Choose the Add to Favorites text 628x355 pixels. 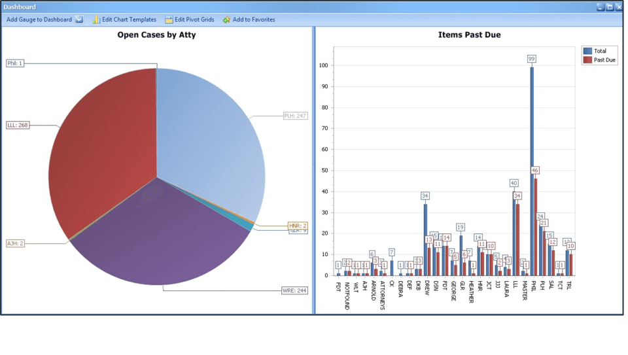[254, 20]
